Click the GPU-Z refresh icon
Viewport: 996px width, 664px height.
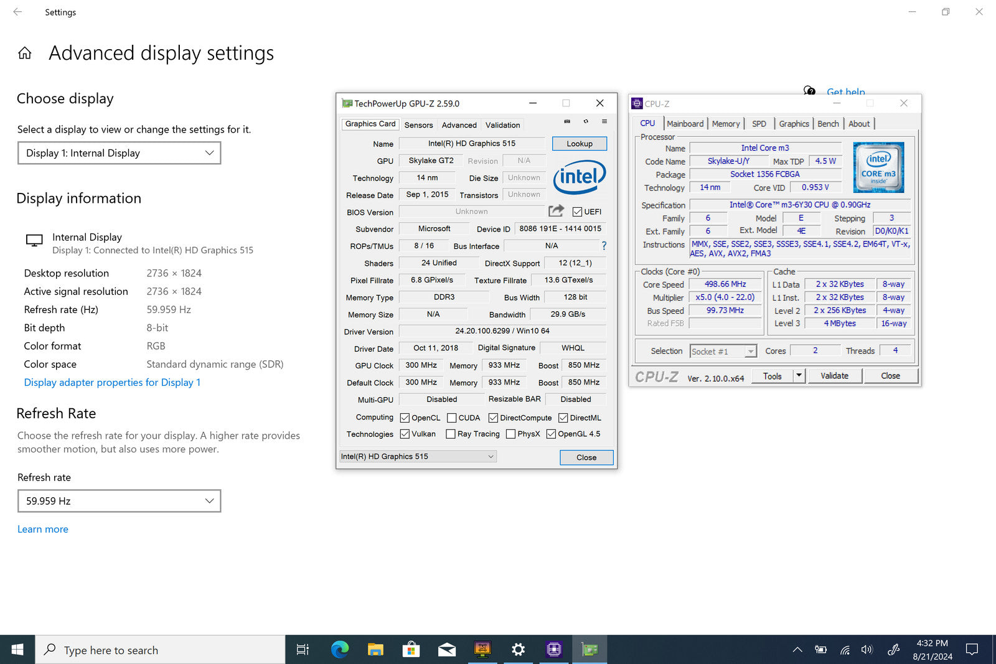[586, 121]
